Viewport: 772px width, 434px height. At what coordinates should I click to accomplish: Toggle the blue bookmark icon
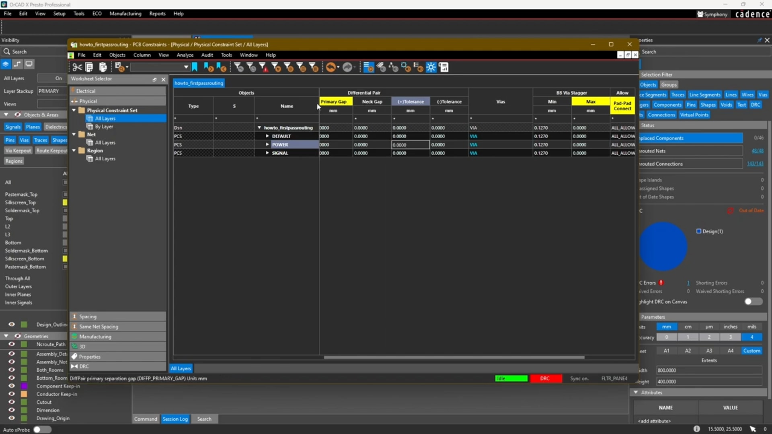click(195, 67)
